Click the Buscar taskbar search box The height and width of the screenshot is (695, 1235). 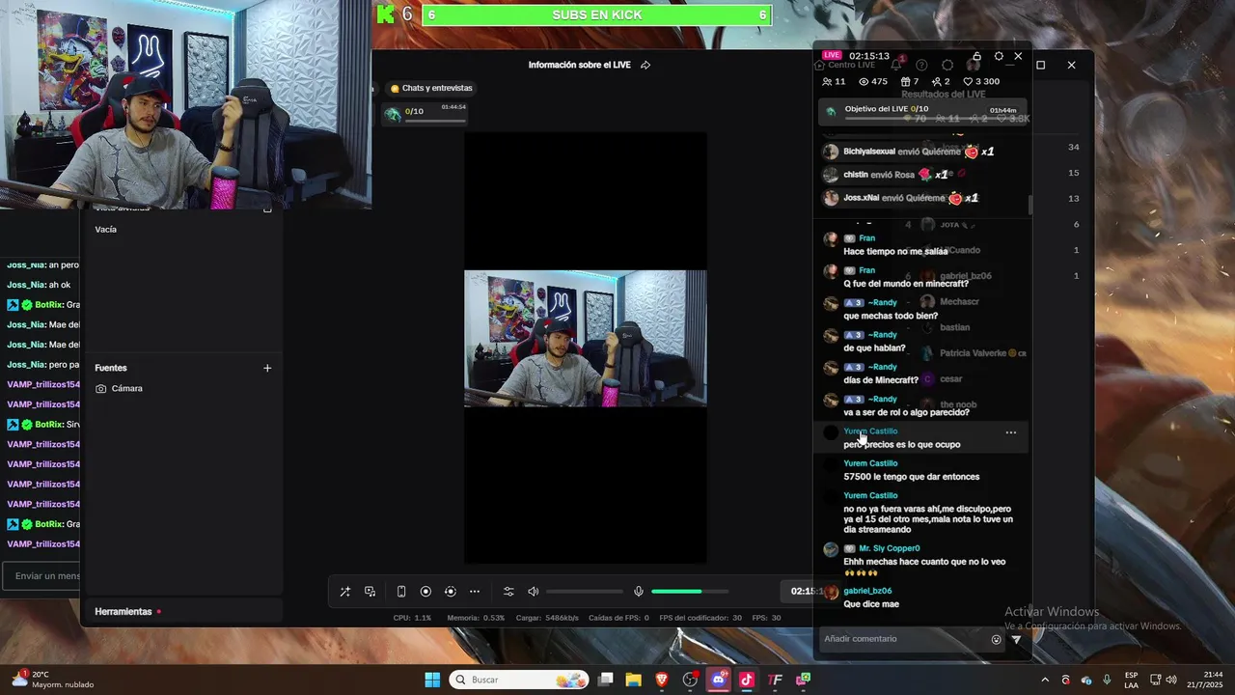point(520,680)
